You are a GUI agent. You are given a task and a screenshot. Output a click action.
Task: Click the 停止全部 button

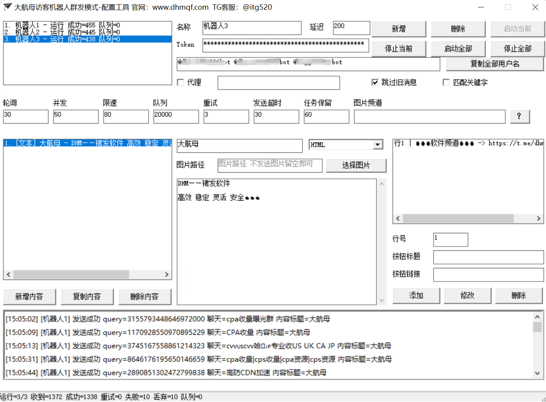pos(518,49)
